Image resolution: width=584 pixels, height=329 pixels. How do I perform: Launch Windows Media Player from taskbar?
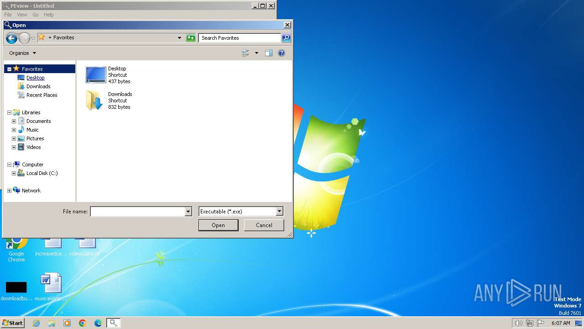pos(67,323)
